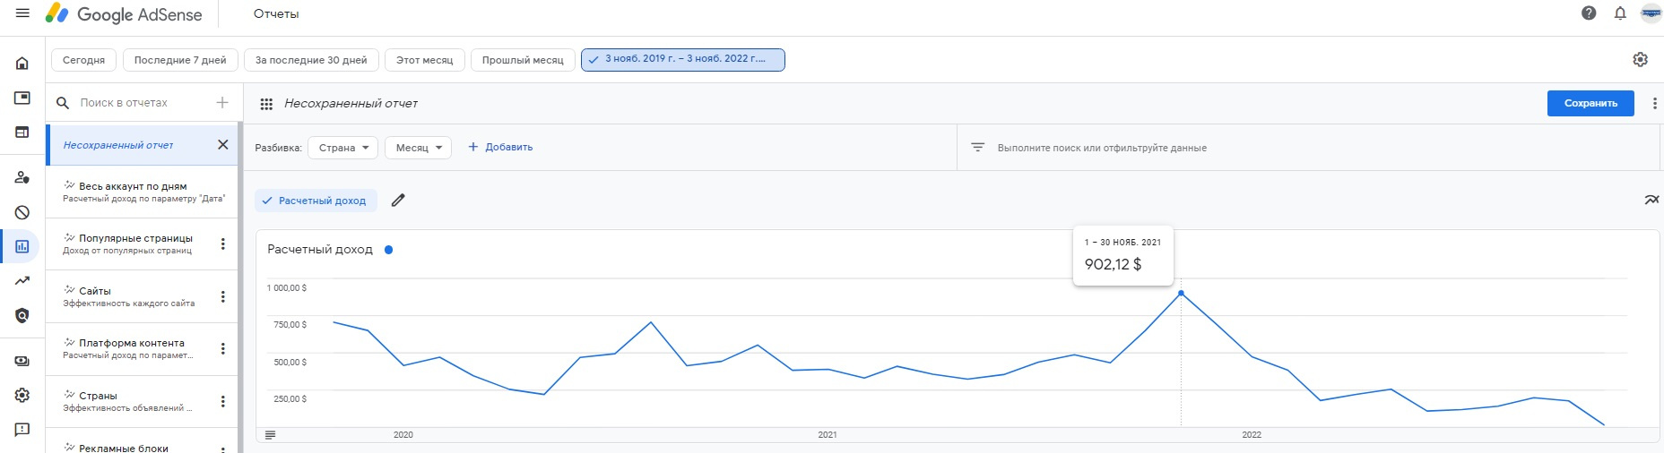Click 'Добавить' to add a breakdown
The width and height of the screenshot is (1664, 453).
[500, 148]
